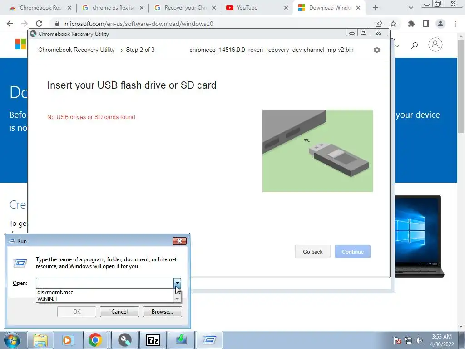
Task: Open Chrome extensions puzzle icon
Action: pyautogui.click(x=411, y=24)
